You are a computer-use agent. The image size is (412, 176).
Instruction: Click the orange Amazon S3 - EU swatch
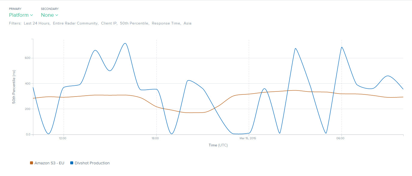click(x=32, y=163)
